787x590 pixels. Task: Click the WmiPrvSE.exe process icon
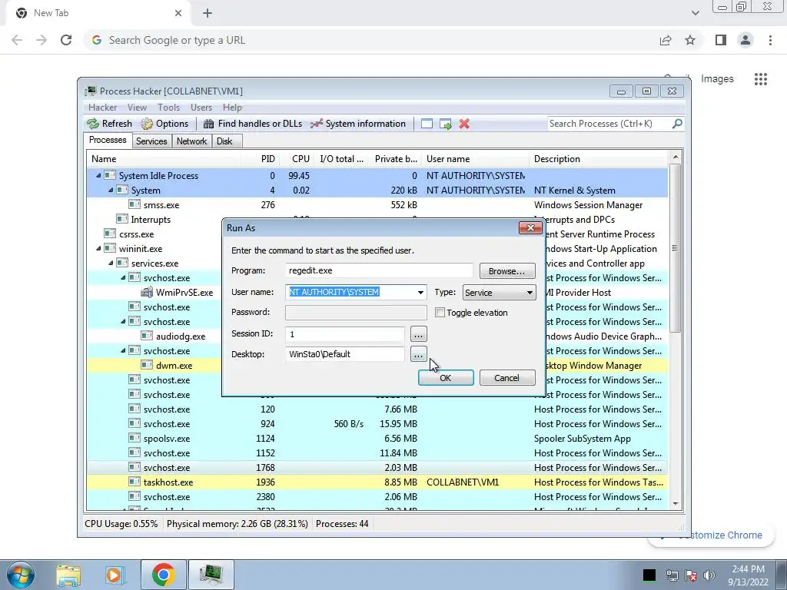click(x=147, y=293)
